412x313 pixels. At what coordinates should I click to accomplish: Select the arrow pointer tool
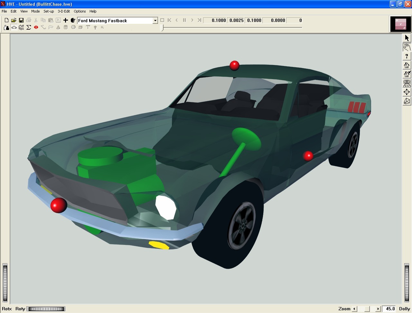click(407, 38)
